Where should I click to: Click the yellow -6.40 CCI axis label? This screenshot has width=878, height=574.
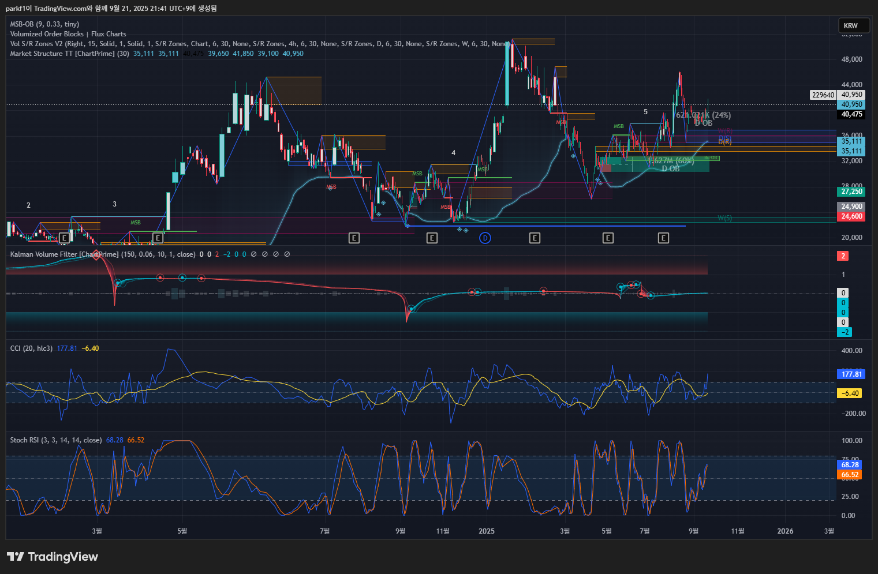(850, 393)
